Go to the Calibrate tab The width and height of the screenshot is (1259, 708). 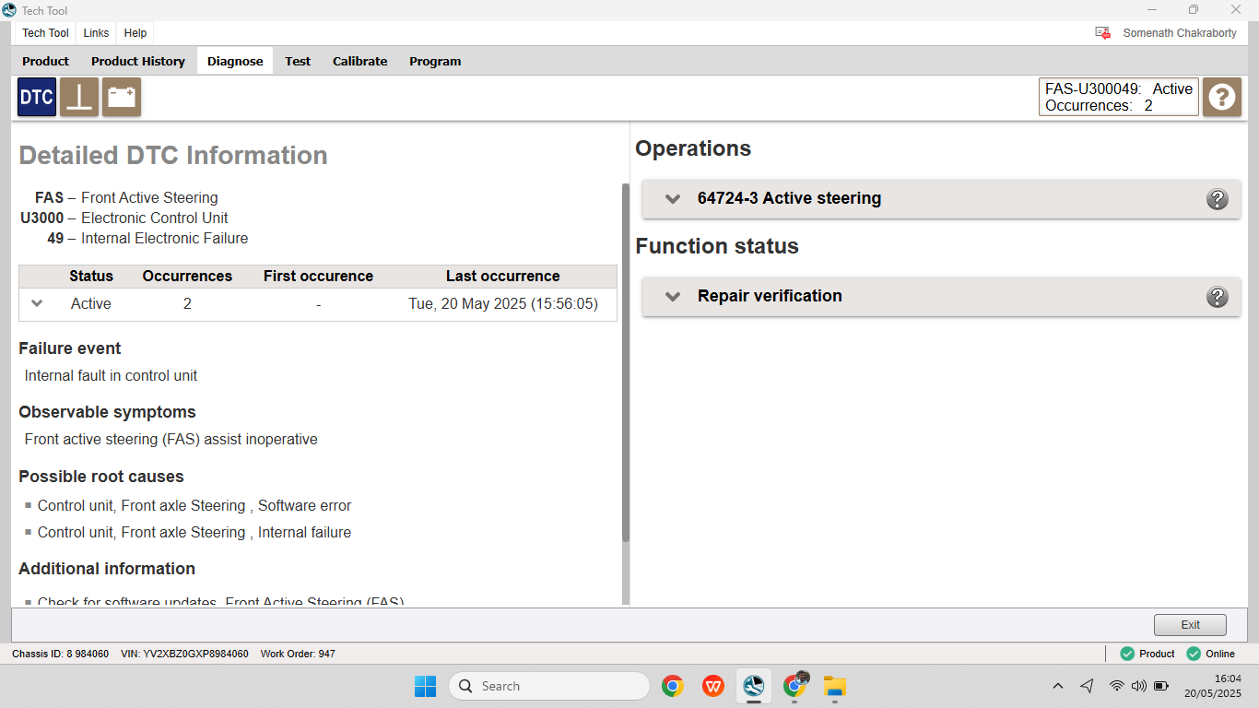click(360, 62)
